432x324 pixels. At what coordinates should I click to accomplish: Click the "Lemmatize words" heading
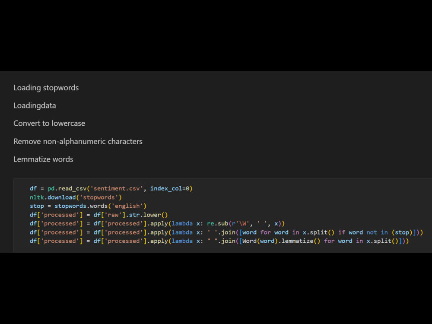pos(43,159)
